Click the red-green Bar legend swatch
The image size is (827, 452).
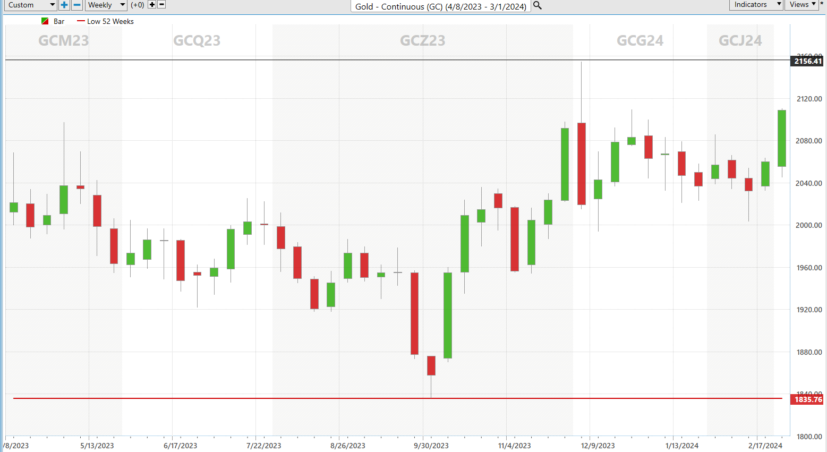tap(45, 21)
